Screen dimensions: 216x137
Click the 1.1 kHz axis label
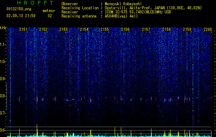[x=3, y=45]
